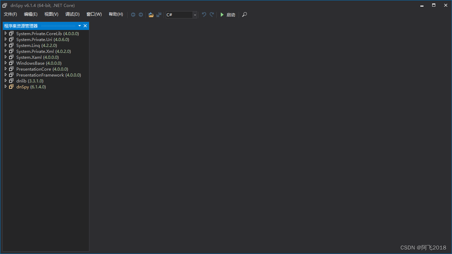Open the full-text search magnifier icon
This screenshot has width=452, height=254.
pos(244,15)
